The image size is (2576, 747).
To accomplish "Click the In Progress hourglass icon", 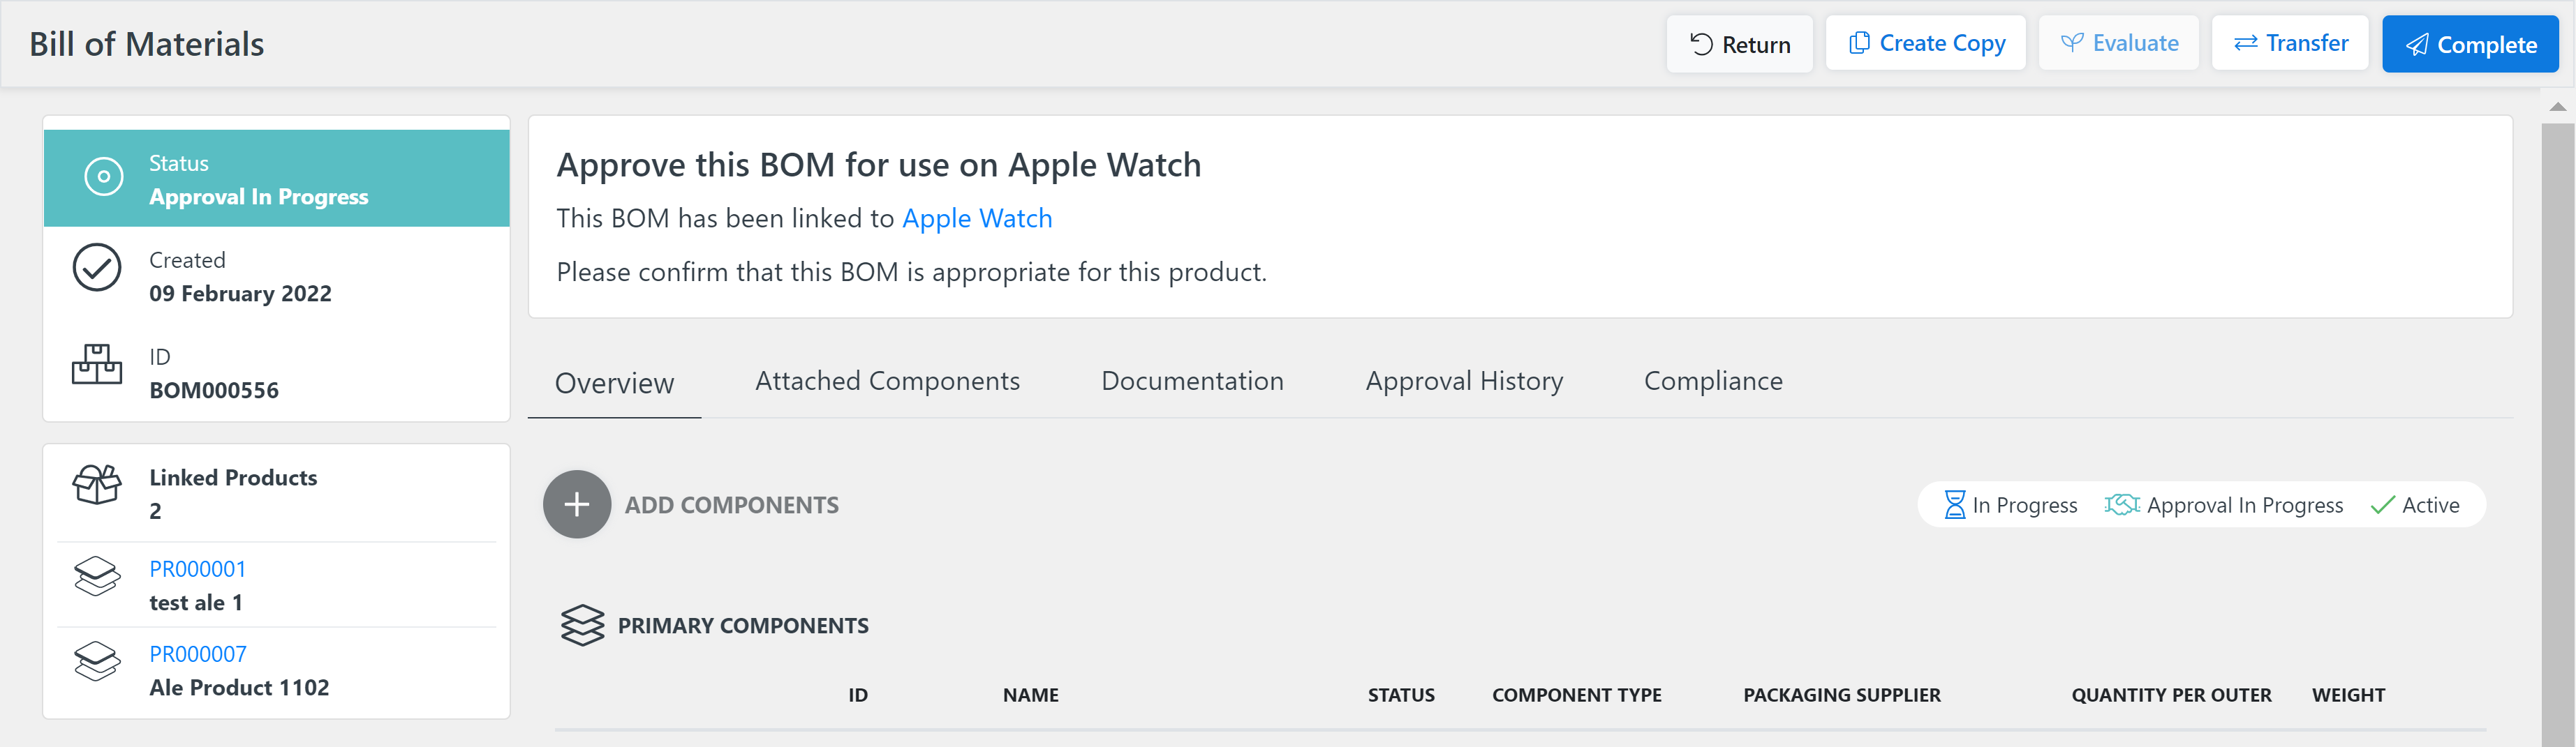I will (1954, 504).
